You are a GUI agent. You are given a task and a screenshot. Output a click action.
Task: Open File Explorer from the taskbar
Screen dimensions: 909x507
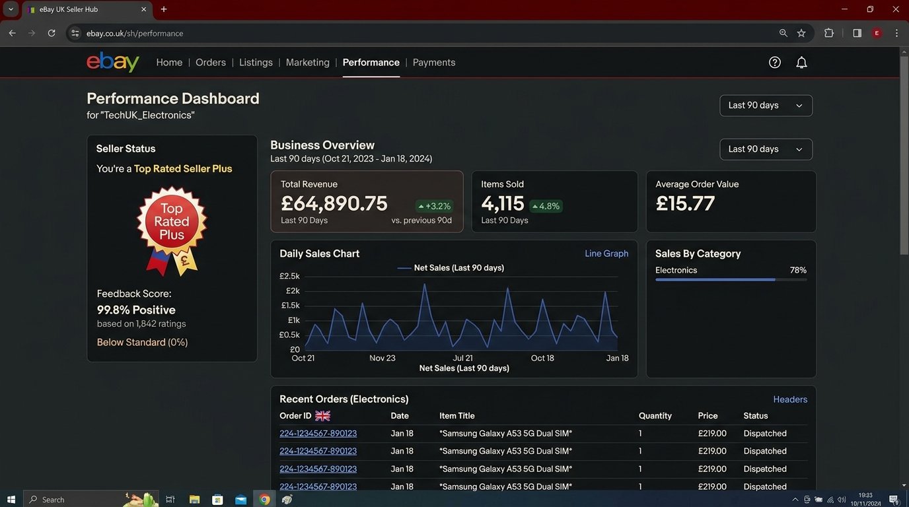pyautogui.click(x=194, y=500)
